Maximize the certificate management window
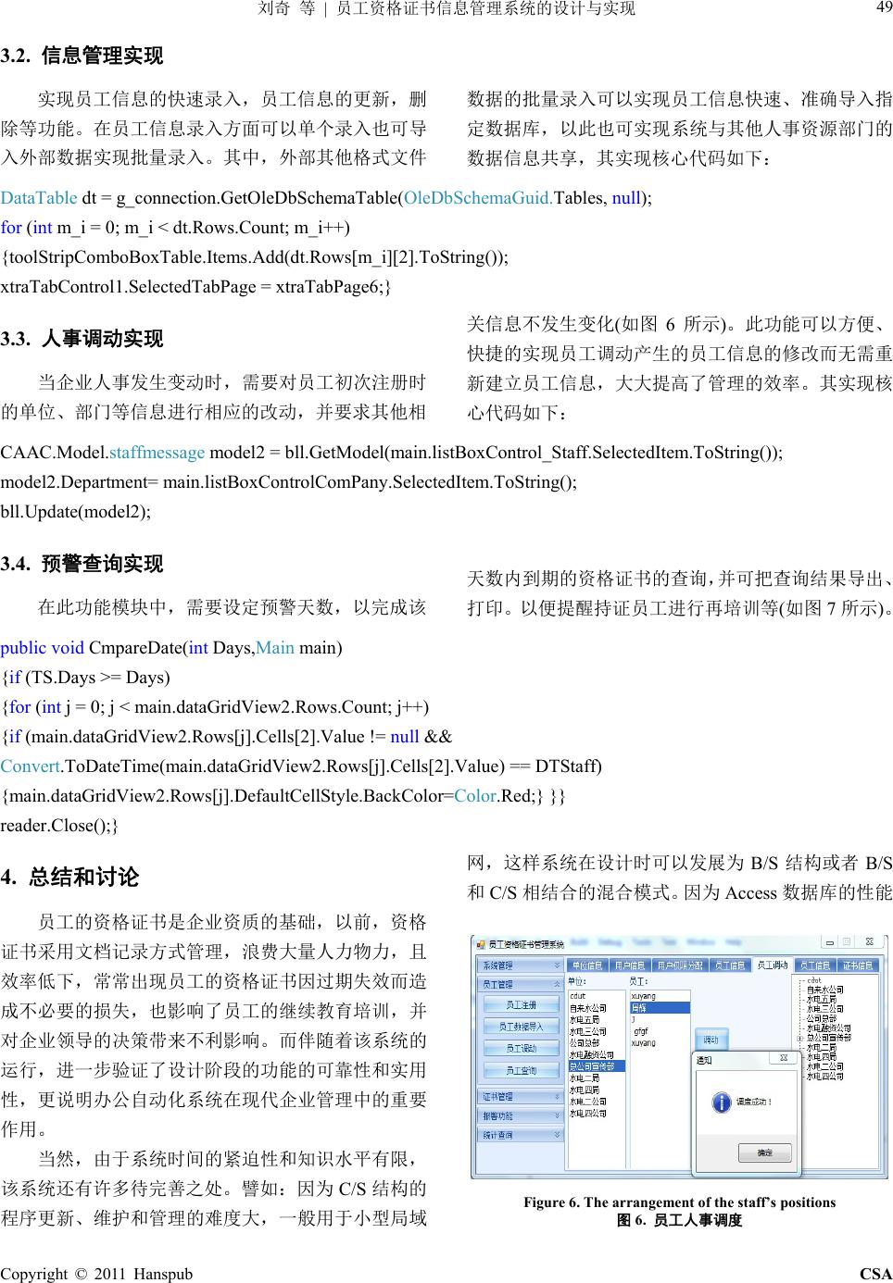The width and height of the screenshot is (893, 1283). pyautogui.click(x=847, y=942)
